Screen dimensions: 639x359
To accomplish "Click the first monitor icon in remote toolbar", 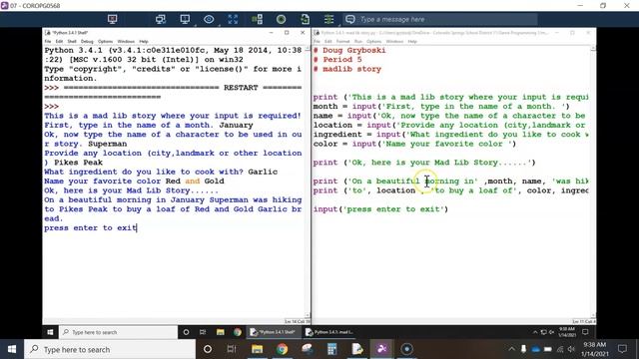I will 112,19.
